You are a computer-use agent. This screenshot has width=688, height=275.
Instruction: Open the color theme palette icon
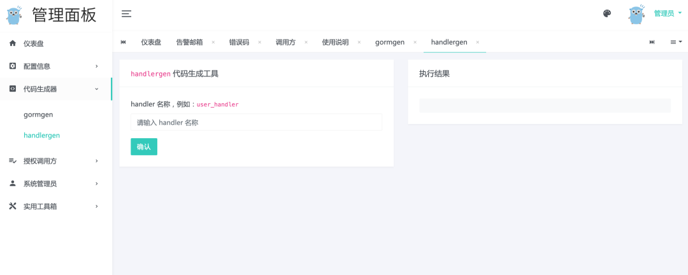pyautogui.click(x=607, y=13)
